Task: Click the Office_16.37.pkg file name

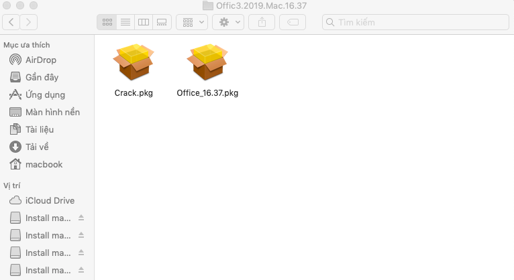Action: click(x=207, y=93)
